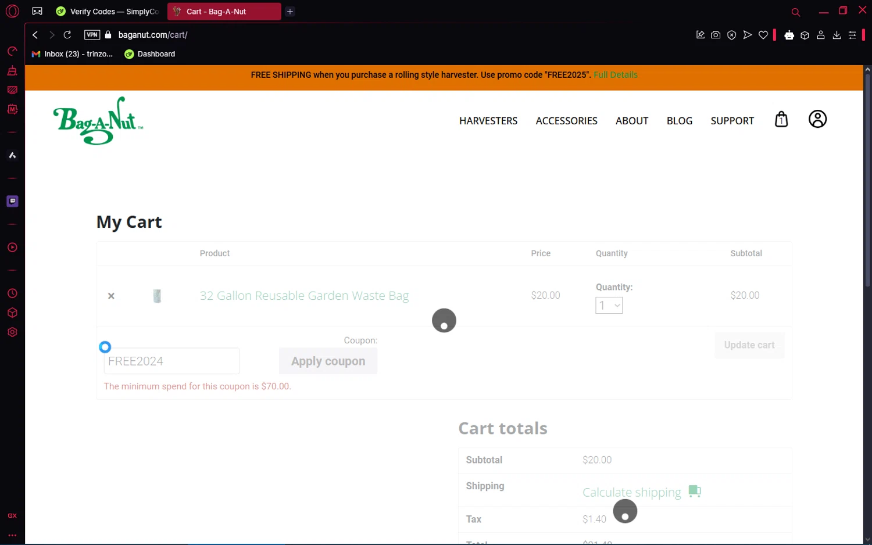Open the ABOUT menu
The height and width of the screenshot is (545, 872).
[x=632, y=121]
